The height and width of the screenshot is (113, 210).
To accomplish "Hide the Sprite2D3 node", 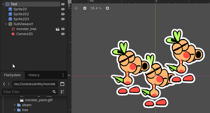I will pos(63,19).
